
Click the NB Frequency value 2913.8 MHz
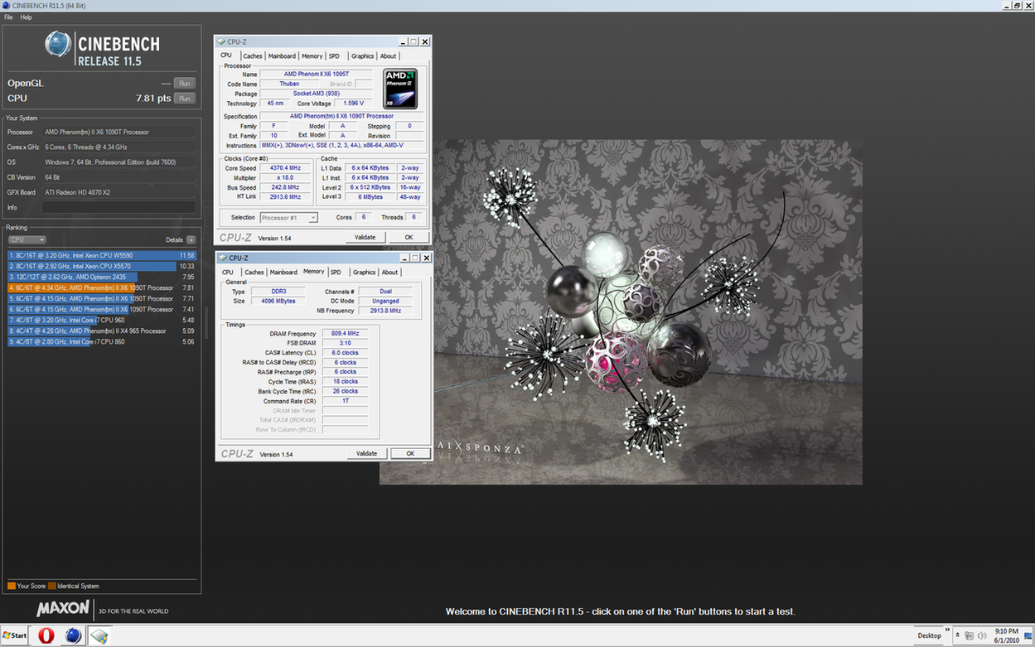coord(385,311)
